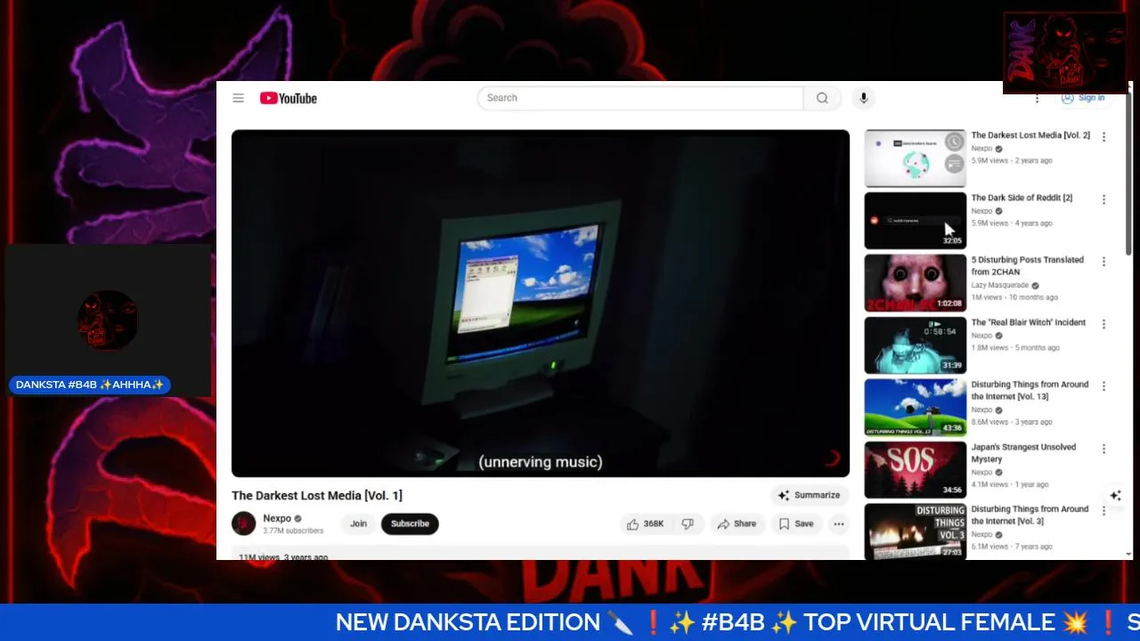Start voice search with microphone icon
Image resolution: width=1140 pixels, height=641 pixels.
[x=863, y=98]
